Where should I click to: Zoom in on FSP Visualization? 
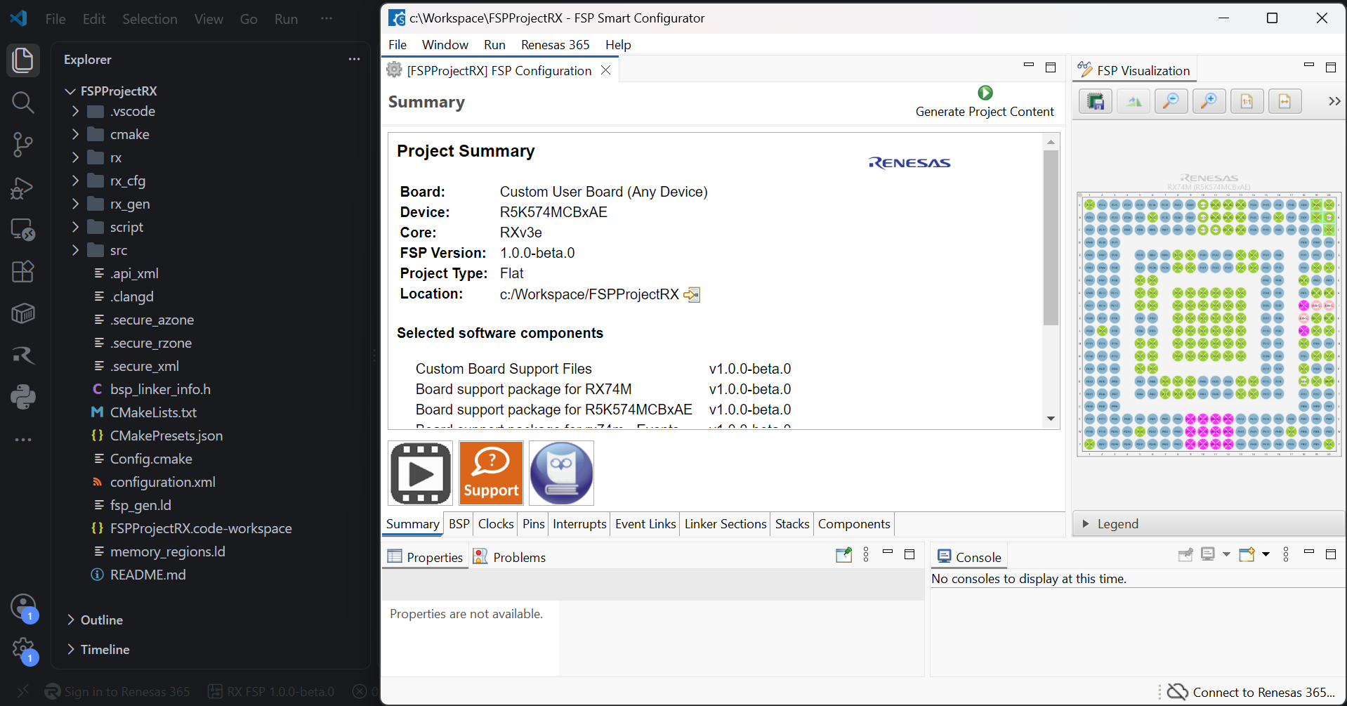coord(1209,101)
